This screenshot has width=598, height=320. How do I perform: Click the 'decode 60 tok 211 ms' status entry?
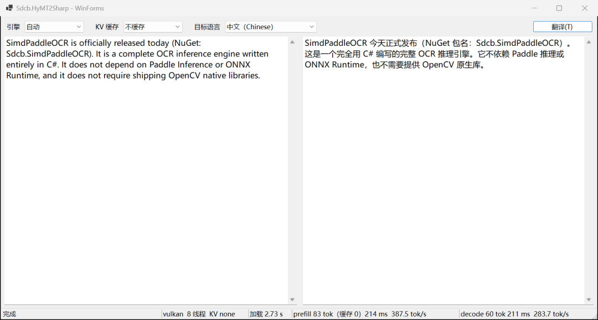tap(514, 314)
